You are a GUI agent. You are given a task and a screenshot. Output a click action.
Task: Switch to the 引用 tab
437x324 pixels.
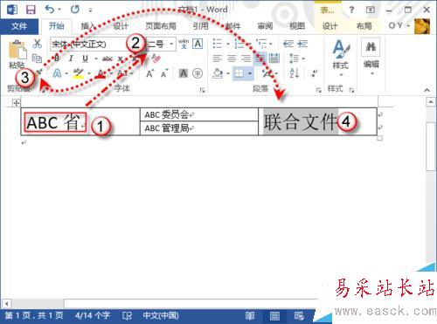(x=200, y=26)
